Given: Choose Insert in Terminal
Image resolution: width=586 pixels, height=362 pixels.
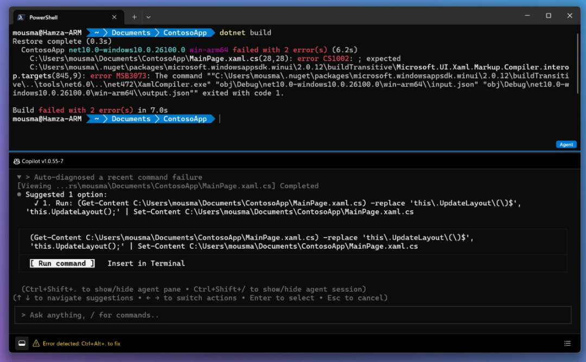Looking at the screenshot, I should coord(146,263).
